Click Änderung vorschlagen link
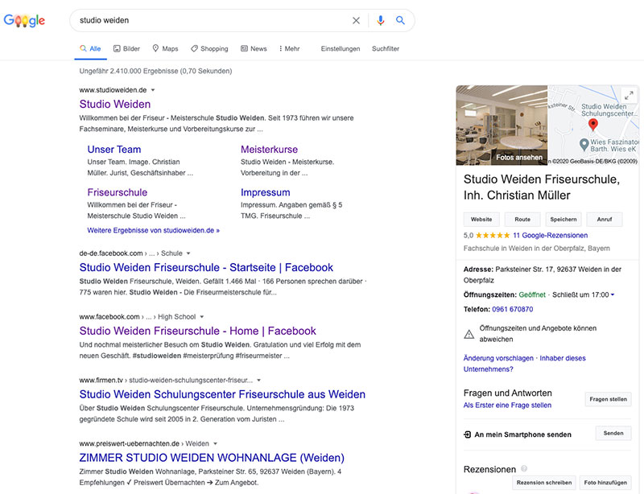The width and height of the screenshot is (644, 494). (x=498, y=358)
